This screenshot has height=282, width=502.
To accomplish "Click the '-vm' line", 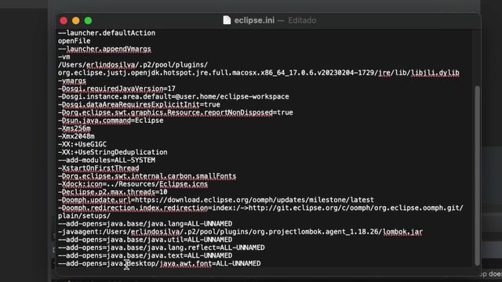I will [x=64, y=57].
